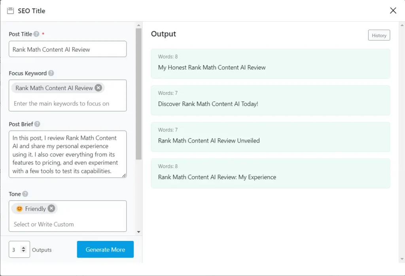Open the output History
The image size is (405, 276).
click(x=379, y=35)
